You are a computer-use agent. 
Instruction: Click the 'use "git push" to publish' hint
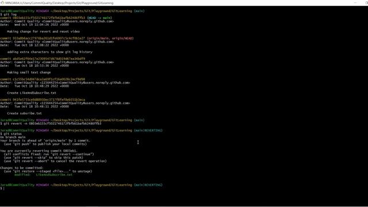[45, 144]
